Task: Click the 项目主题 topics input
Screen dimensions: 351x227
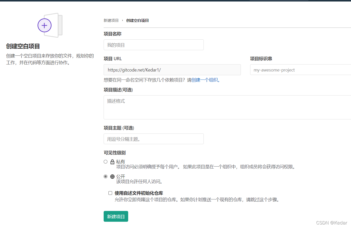Action: point(153,139)
